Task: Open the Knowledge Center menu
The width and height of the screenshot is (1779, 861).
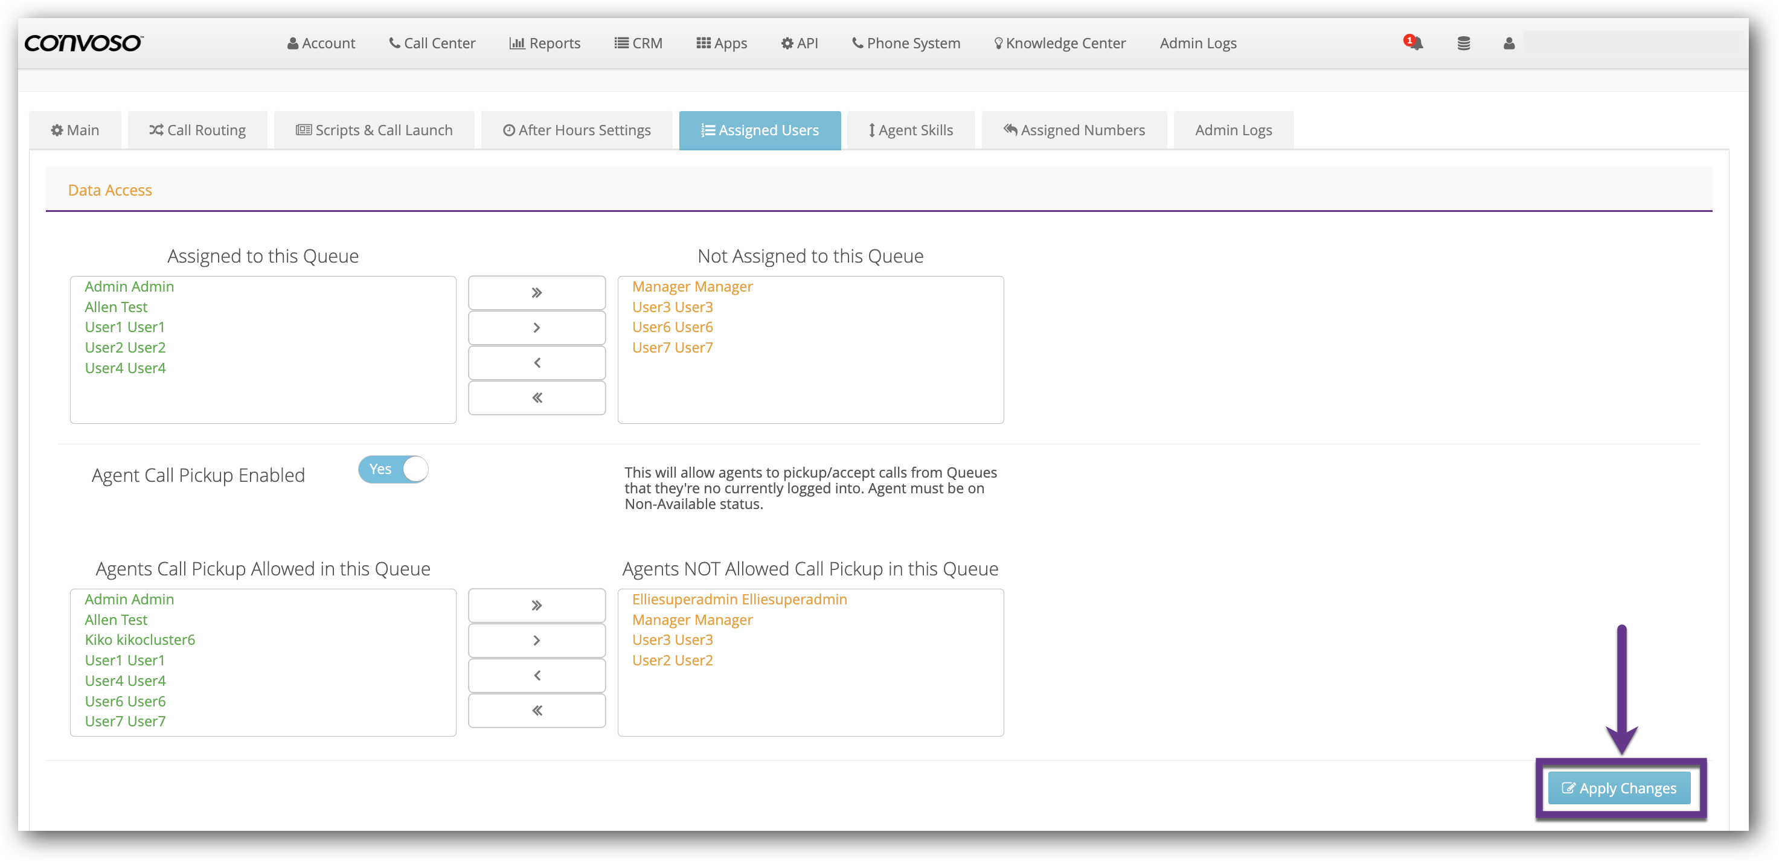Action: tap(1060, 43)
